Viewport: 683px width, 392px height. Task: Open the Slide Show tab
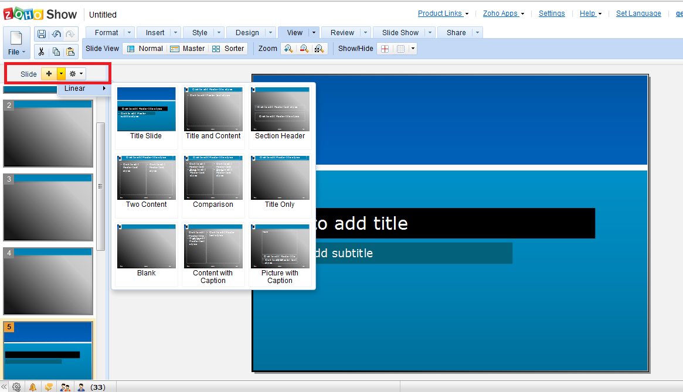point(400,33)
